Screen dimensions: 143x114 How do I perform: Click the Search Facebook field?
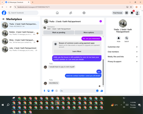[x=23, y=13]
